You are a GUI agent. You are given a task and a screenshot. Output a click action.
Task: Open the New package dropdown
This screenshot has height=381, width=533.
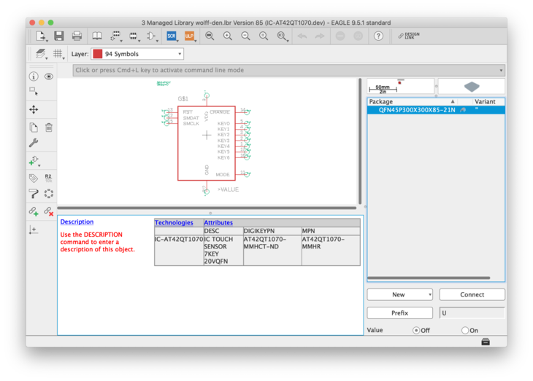(x=399, y=294)
